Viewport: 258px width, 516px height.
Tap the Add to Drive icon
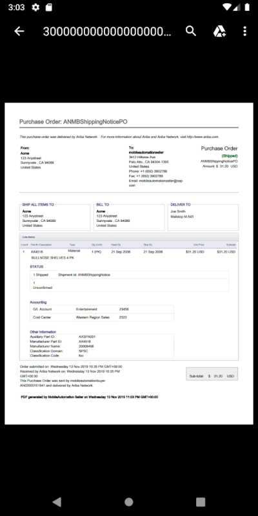click(x=219, y=31)
